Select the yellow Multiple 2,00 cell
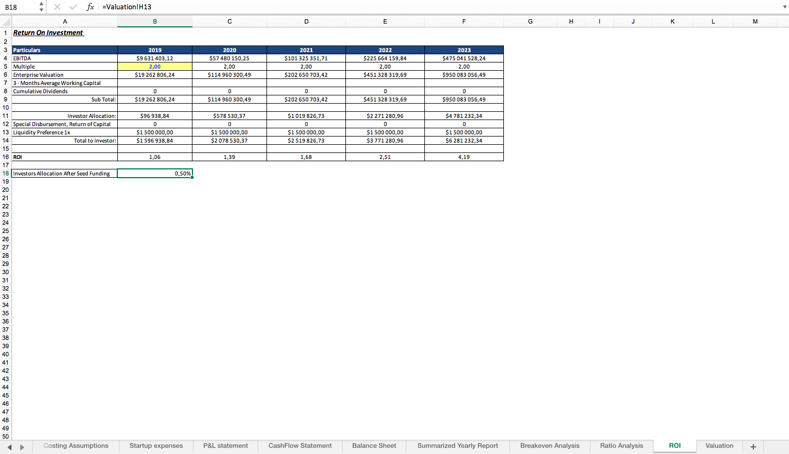789x454 pixels. click(x=155, y=66)
